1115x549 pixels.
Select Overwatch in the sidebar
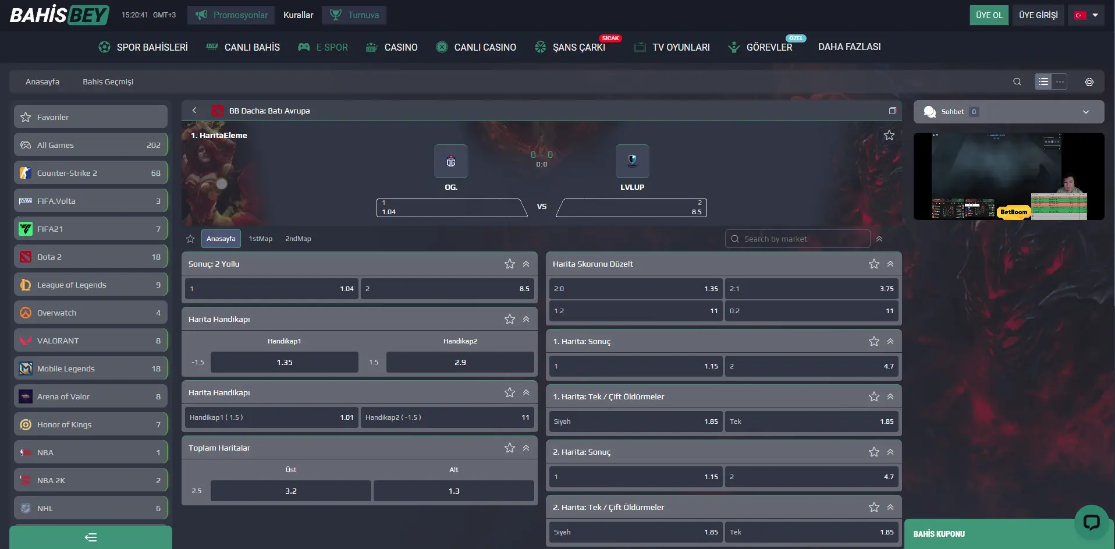coord(91,313)
